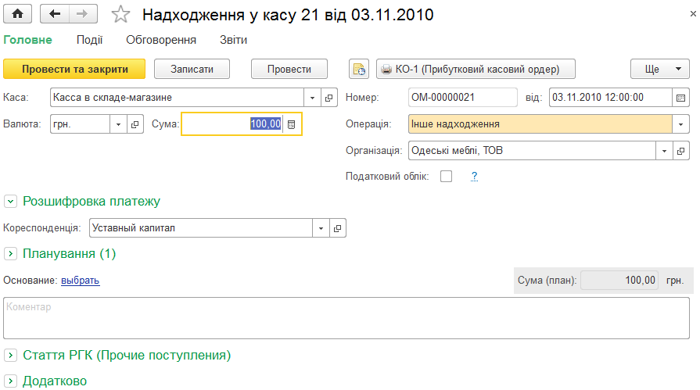700x390 pixels.
Task: Navigate back with the left arrow
Action: point(55,14)
